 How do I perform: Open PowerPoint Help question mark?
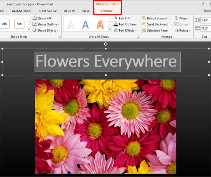203,4
